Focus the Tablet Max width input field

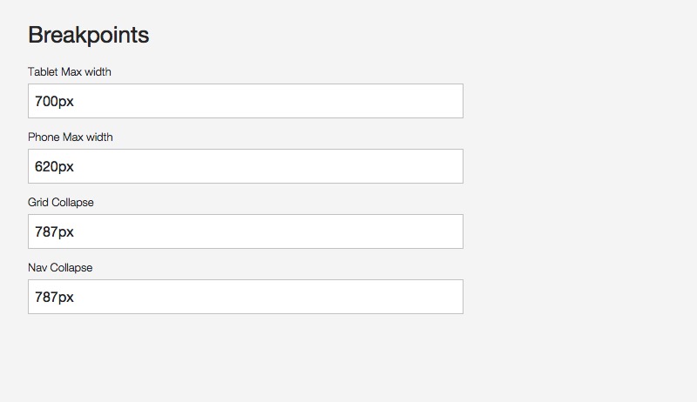245,101
